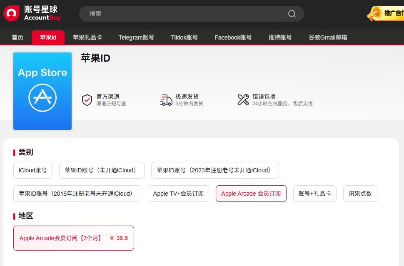
Task: Click the 极速发货 label text
Action: tap(187, 97)
